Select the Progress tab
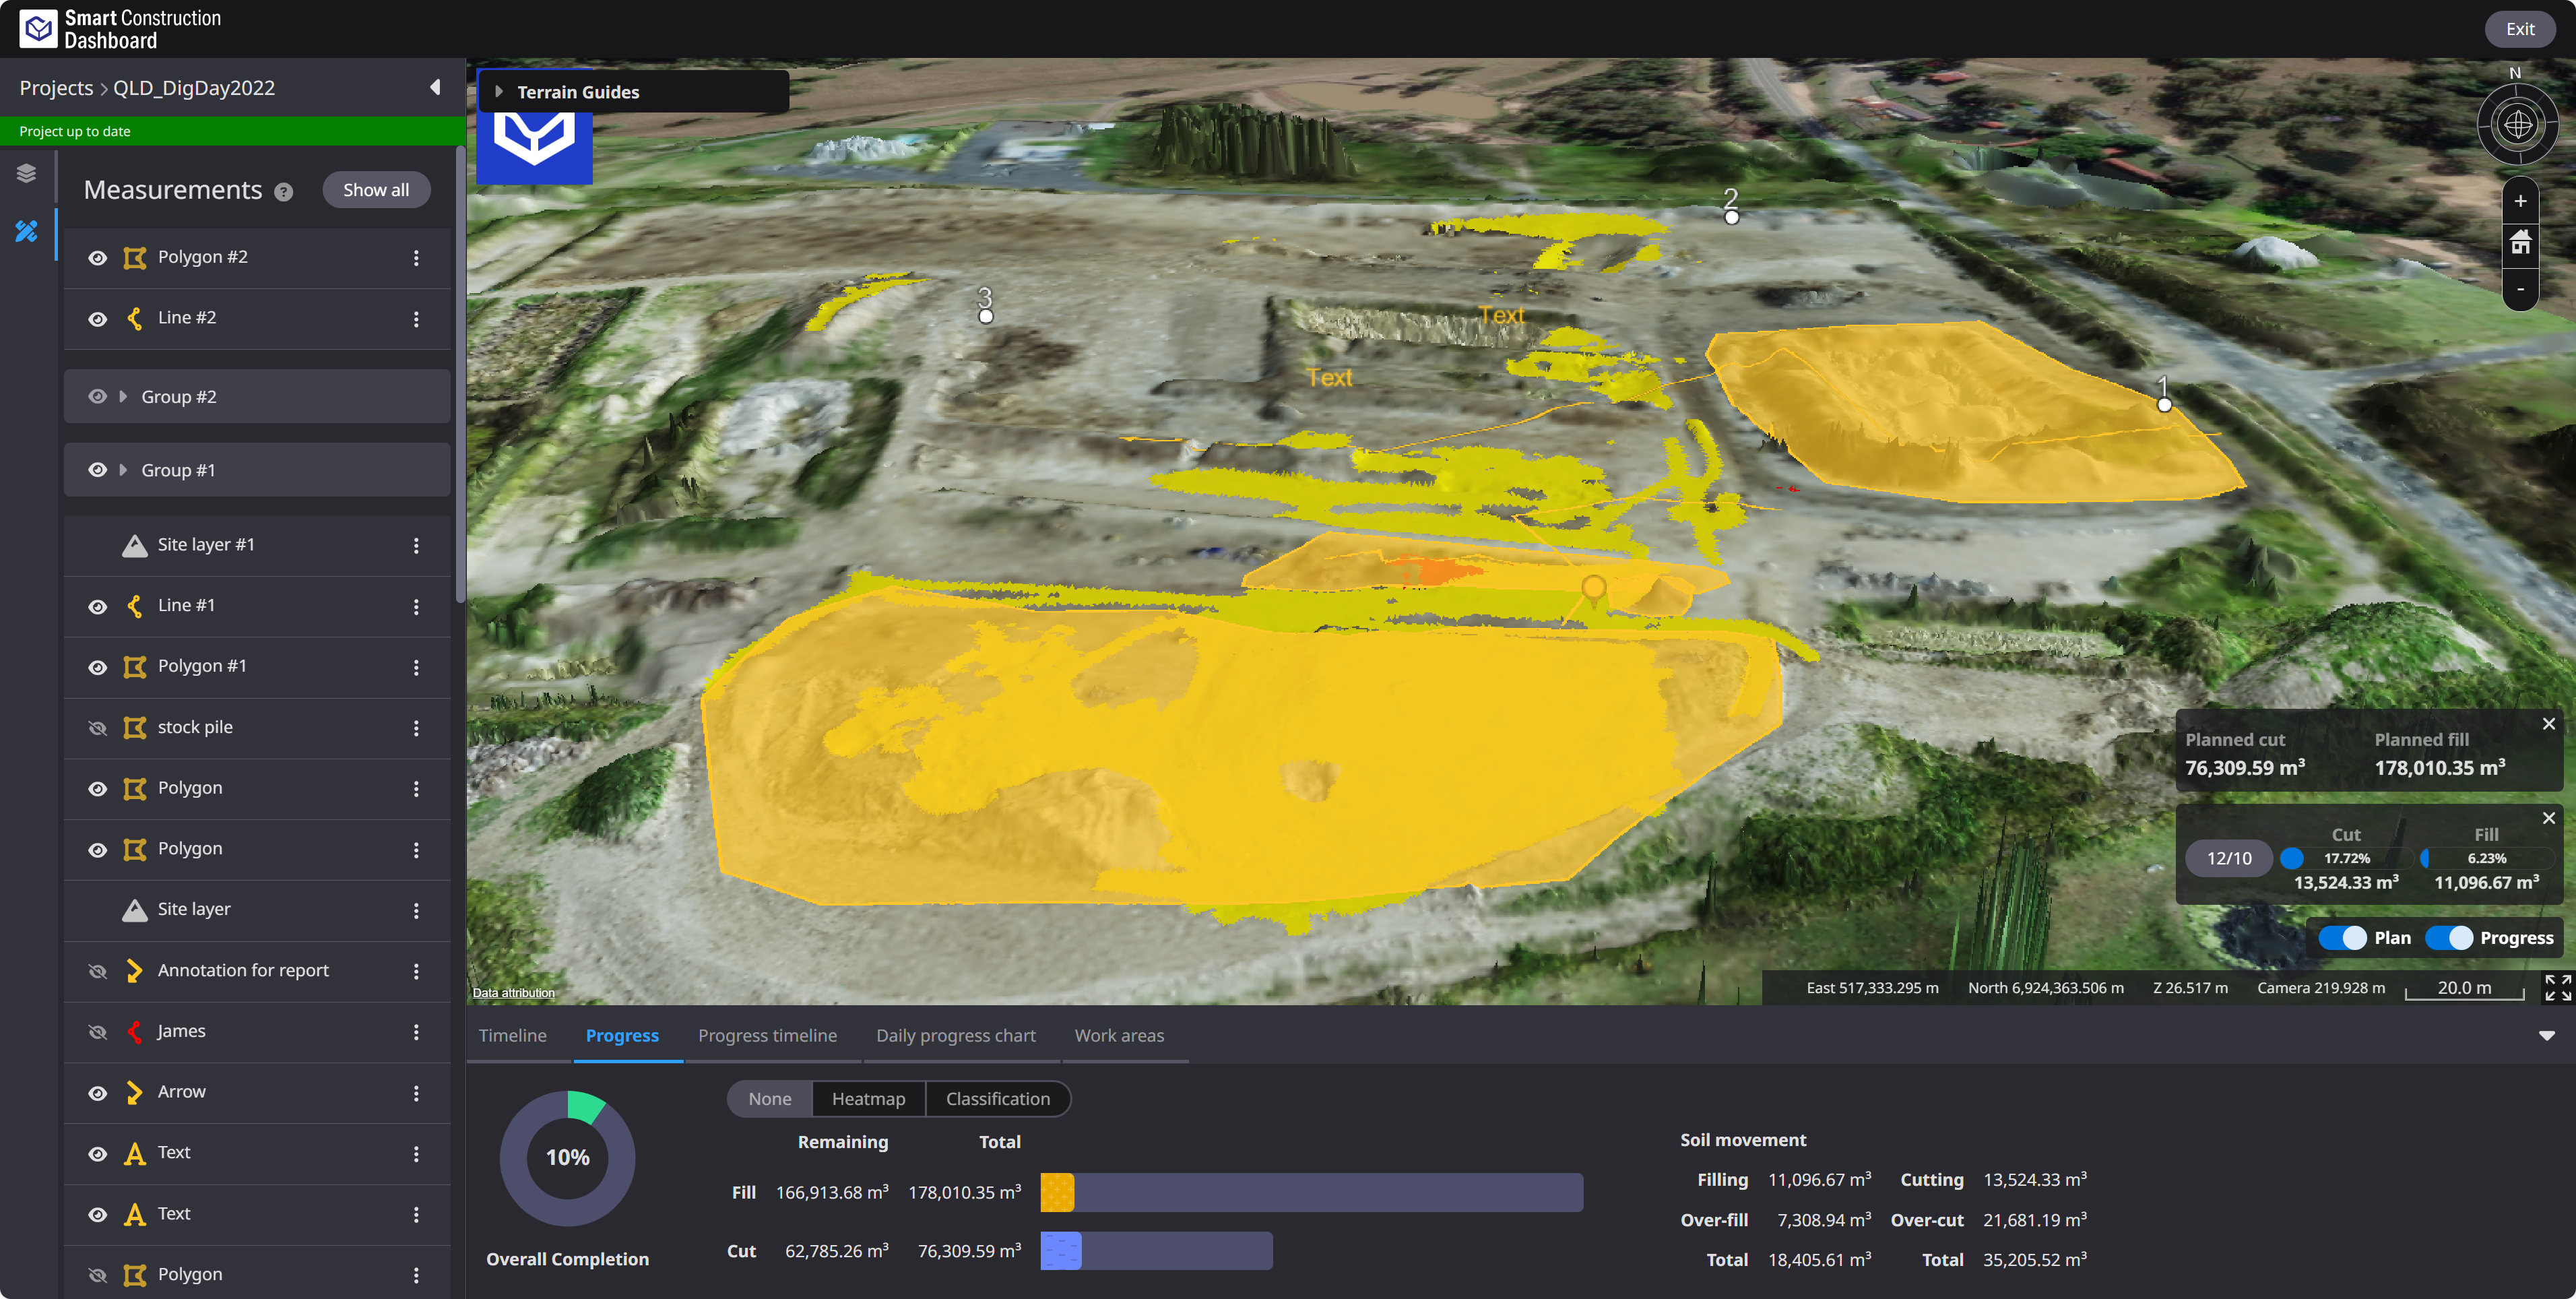This screenshot has height=1299, width=2576. [x=622, y=1035]
